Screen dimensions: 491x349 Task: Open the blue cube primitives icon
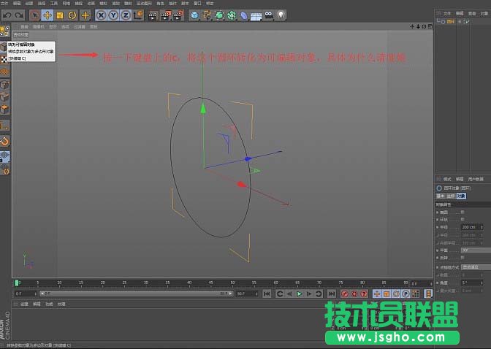point(194,15)
